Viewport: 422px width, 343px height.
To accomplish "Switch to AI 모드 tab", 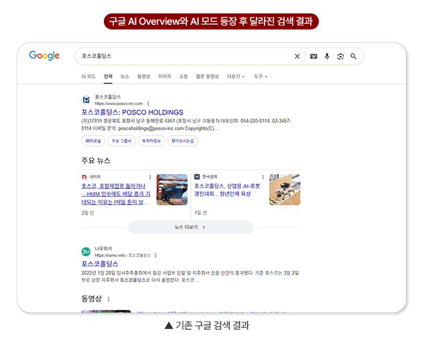I will (x=88, y=76).
